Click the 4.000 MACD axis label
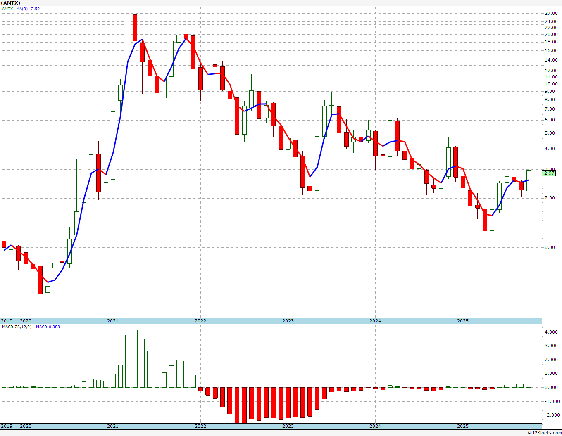Viewport: 562px width, 436px height. (551, 332)
